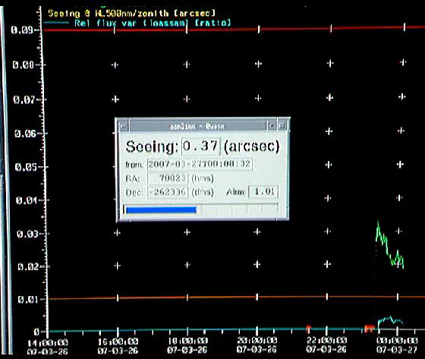Click the from field showing 2007-03-27T00:08:32
Image resolution: width=425 pixels, height=359 pixels.
[x=200, y=164]
